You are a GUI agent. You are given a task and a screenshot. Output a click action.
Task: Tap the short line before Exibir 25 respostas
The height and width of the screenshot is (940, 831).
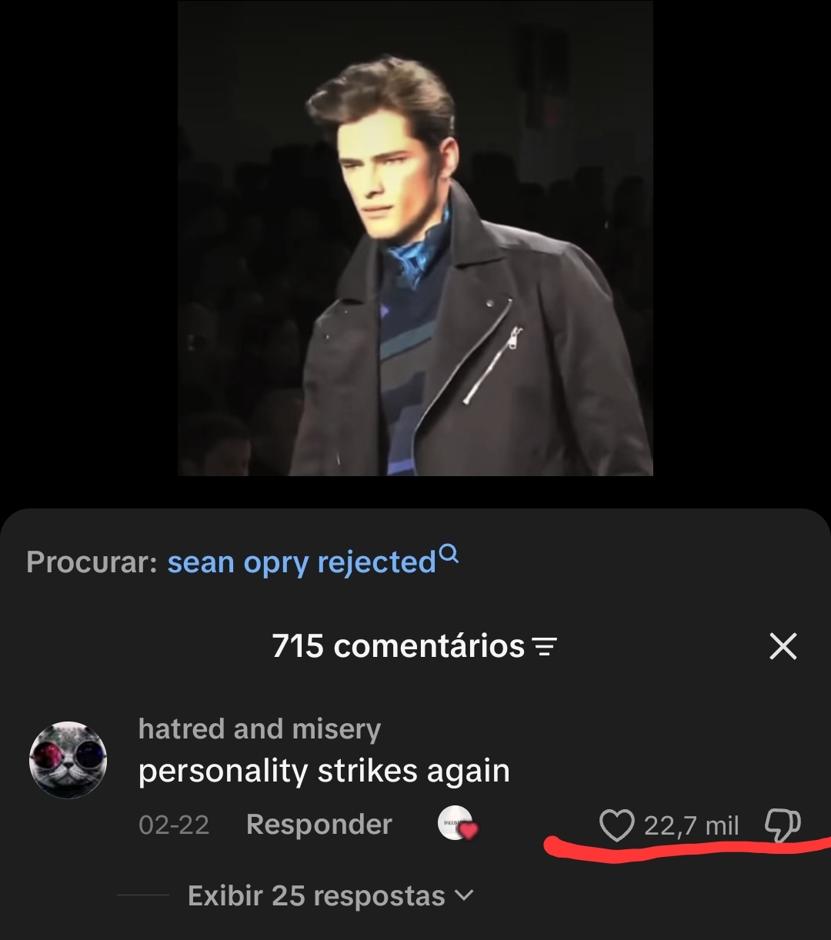click(143, 895)
